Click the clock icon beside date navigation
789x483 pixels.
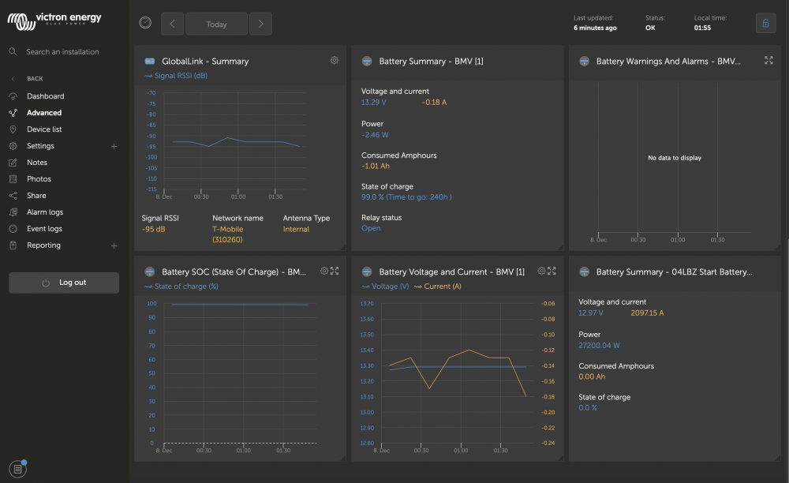(x=144, y=23)
